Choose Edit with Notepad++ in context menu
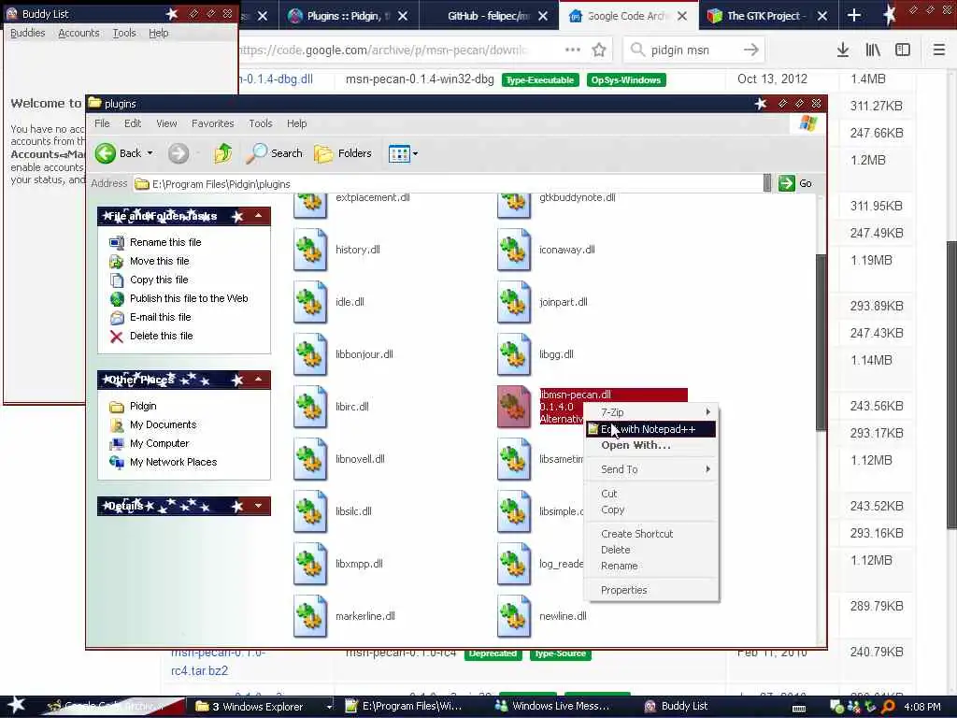The height and width of the screenshot is (718, 957). [x=650, y=429]
